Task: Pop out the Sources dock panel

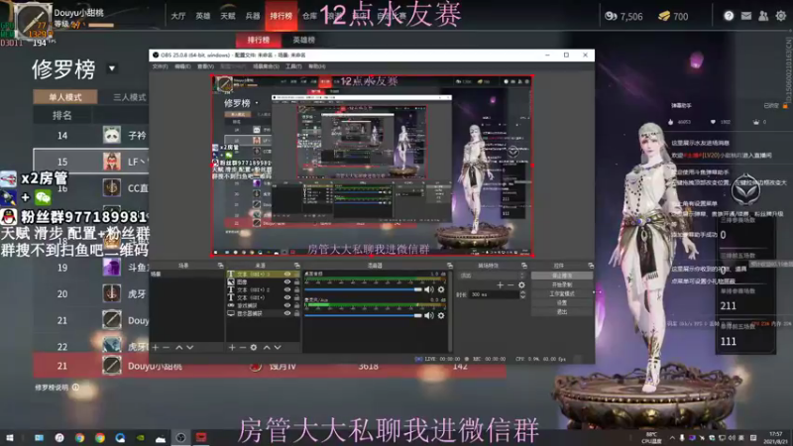Action: (296, 266)
